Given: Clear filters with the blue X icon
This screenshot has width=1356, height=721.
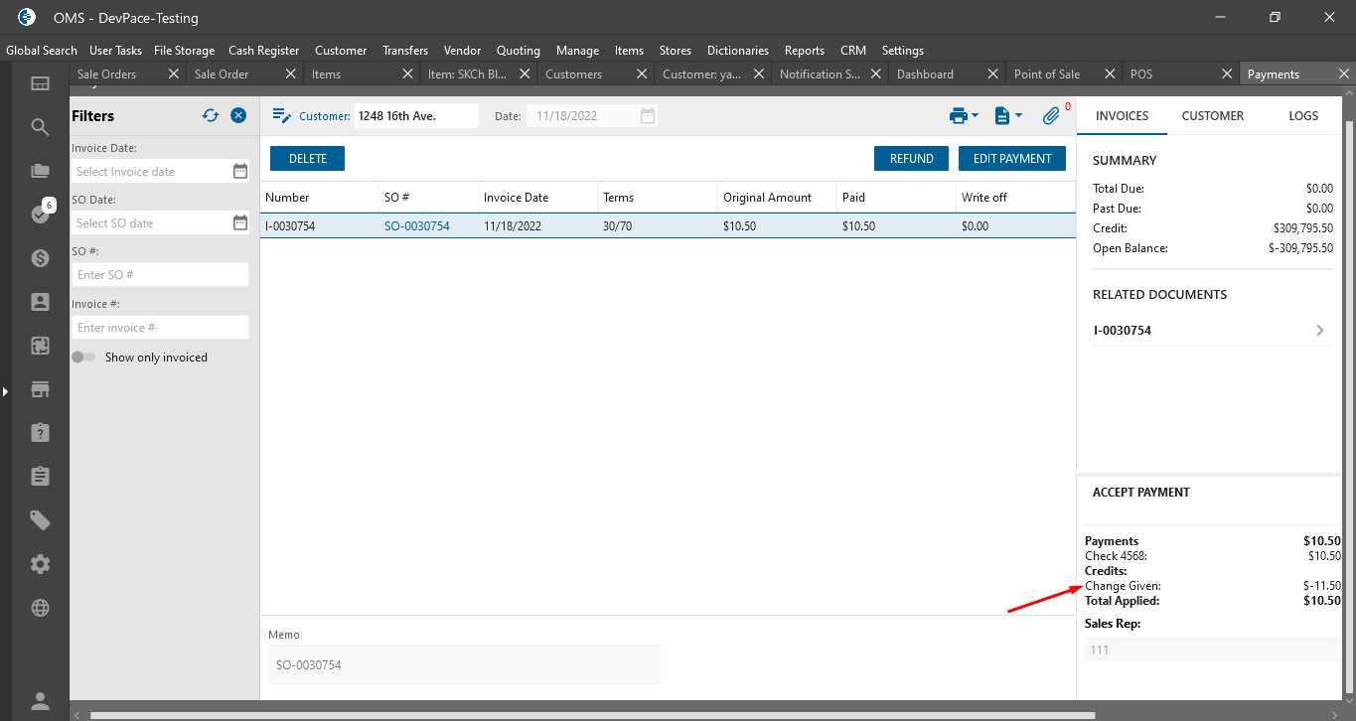Looking at the screenshot, I should click(238, 115).
